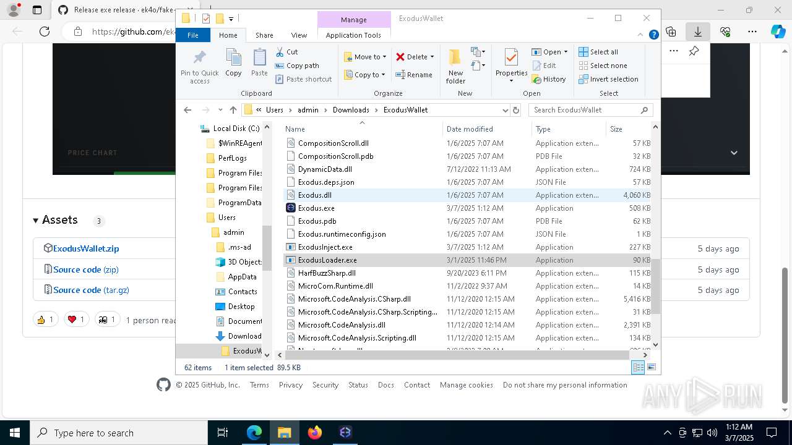792x445 pixels.
Task: Open Properties of selected file
Action: pos(511,66)
